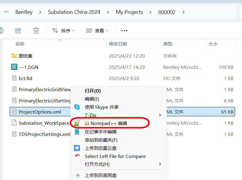Image resolution: width=242 pixels, height=180 pixels.
Task: Go to My Projects breadcrumb
Action: click(129, 12)
